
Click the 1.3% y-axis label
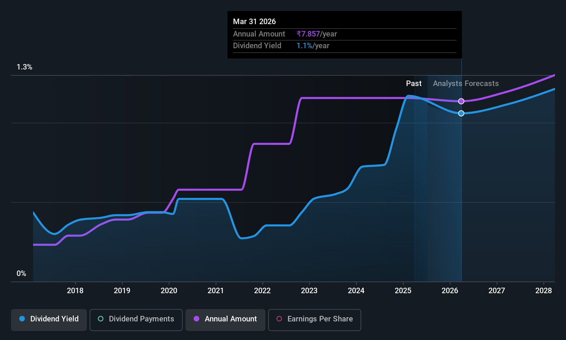click(x=24, y=67)
